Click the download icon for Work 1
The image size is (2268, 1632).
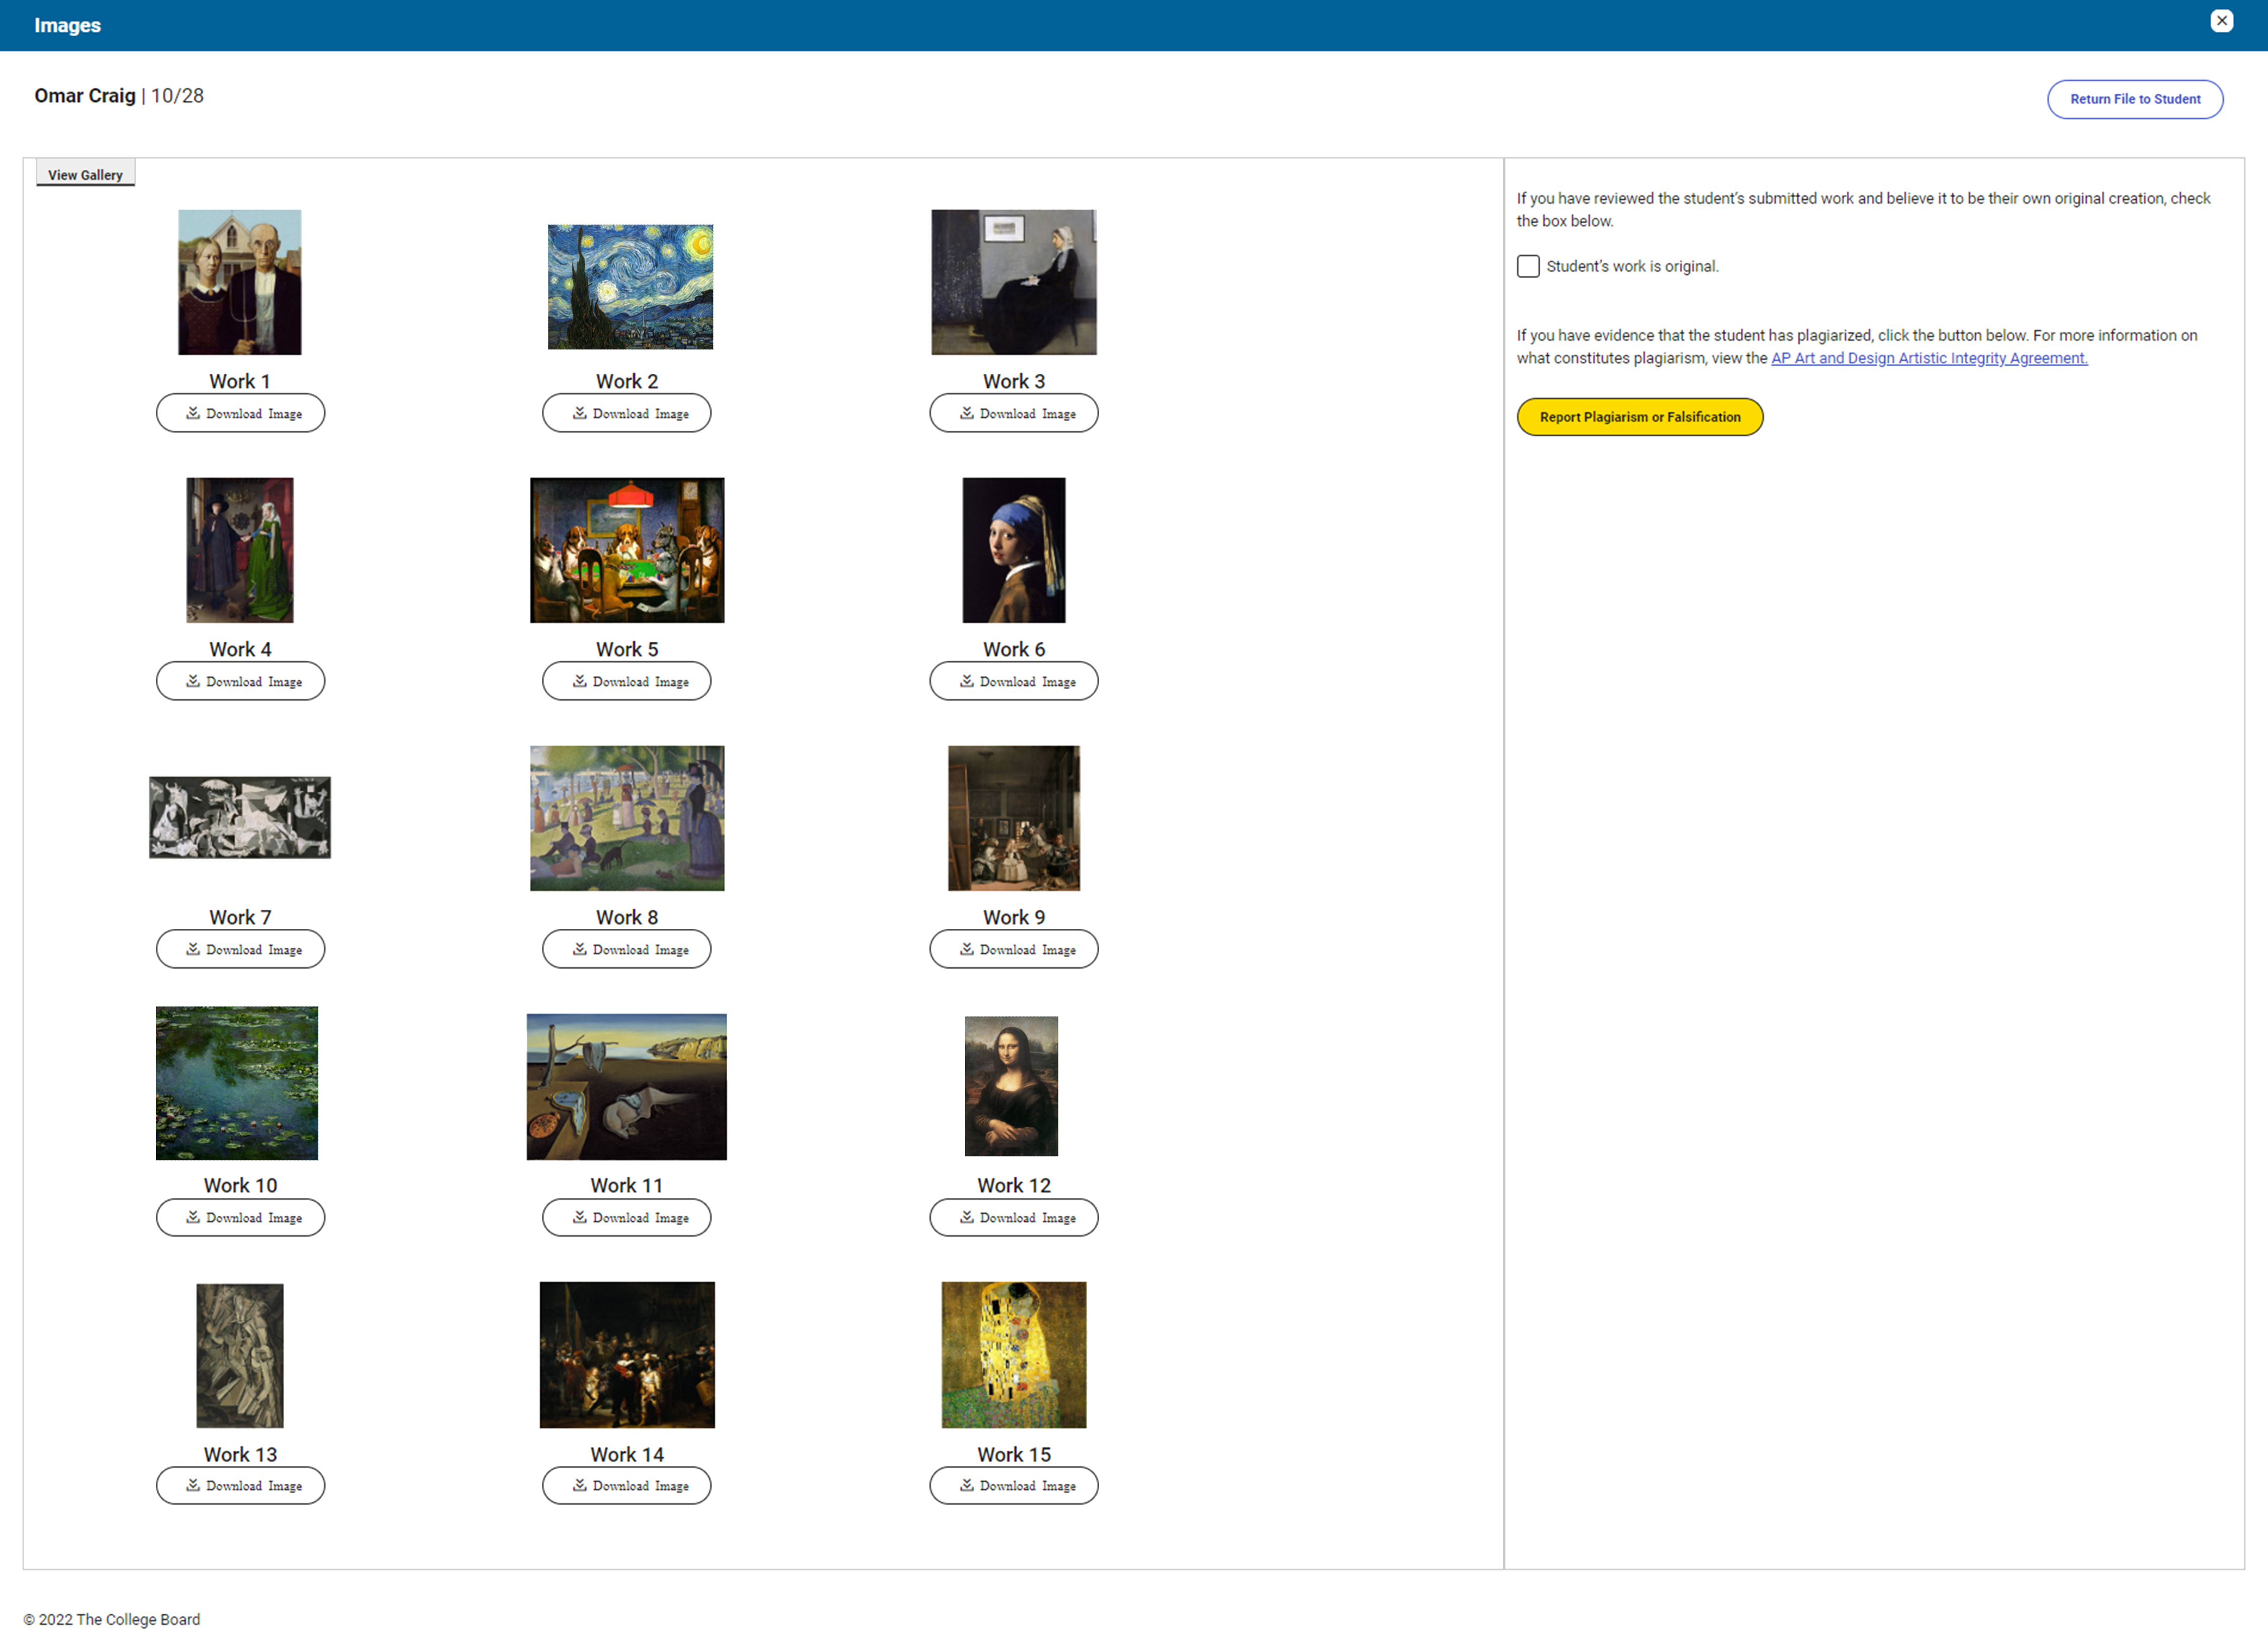coord(193,413)
